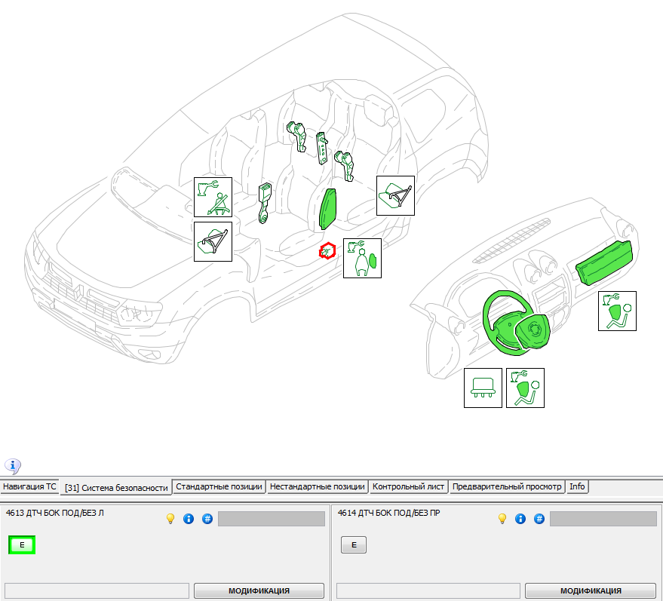Viewport: 663px width, 601px height.
Task: Open the Контрольный лист tab
Action: [x=409, y=487]
